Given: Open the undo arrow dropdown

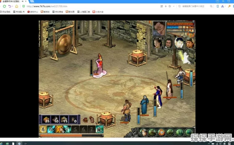Looking at the screenshot, I should point(12,6).
